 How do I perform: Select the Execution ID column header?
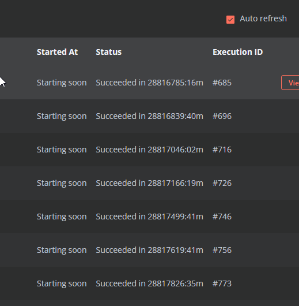coord(237,52)
